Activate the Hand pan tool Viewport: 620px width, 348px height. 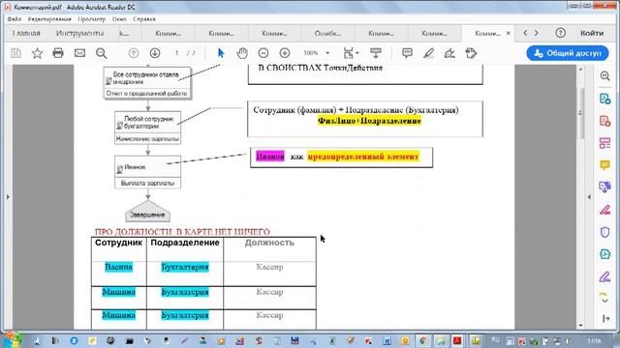(x=242, y=53)
